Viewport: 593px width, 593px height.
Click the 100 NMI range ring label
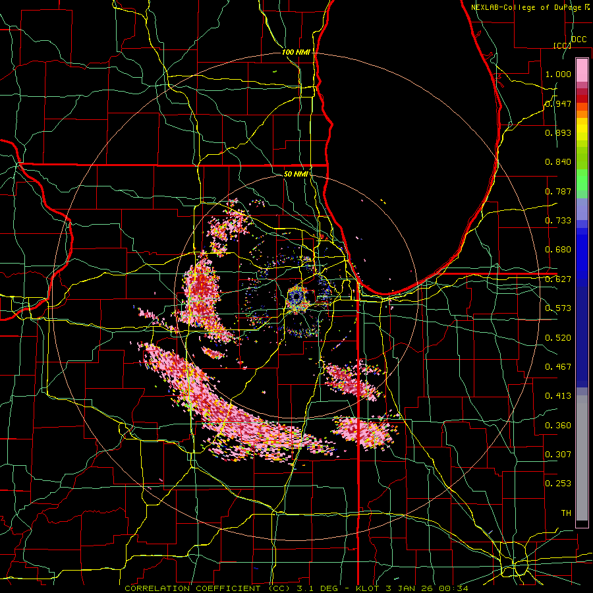coord(296,52)
